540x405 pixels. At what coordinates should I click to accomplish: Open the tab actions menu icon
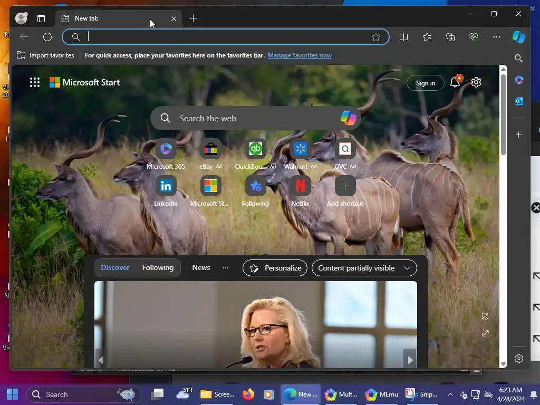[41, 18]
